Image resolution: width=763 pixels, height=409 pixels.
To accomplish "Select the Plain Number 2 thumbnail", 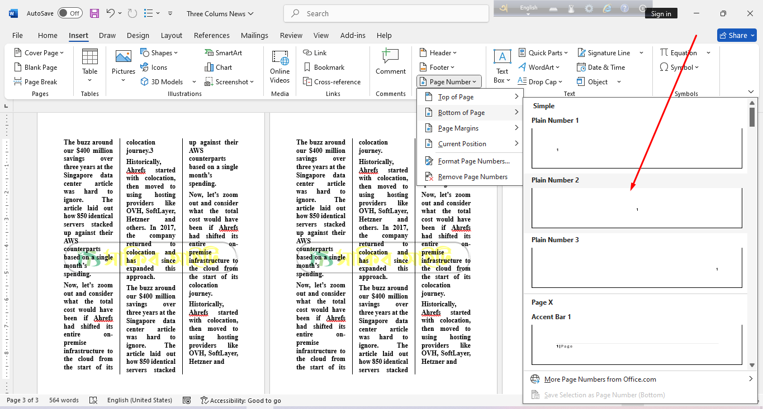I will click(x=636, y=208).
